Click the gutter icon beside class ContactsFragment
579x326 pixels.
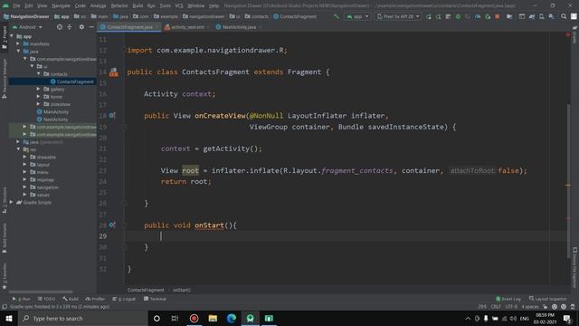114,72
